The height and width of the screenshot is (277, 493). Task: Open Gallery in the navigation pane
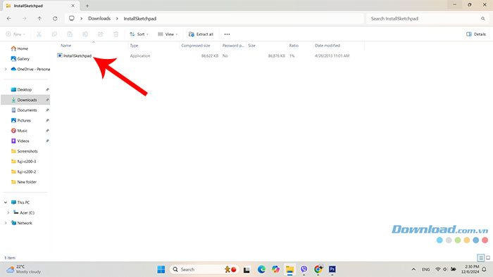20,58
